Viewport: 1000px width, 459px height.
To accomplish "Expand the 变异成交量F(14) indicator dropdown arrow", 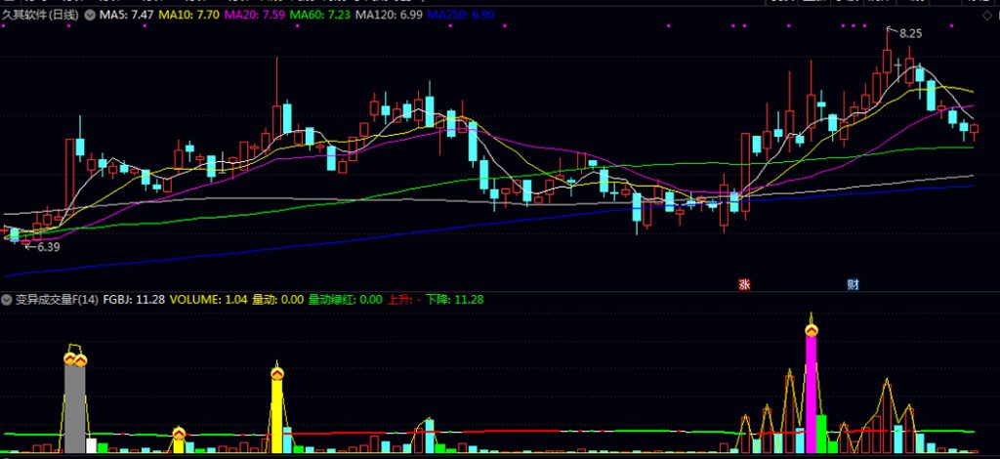I will click(8, 300).
